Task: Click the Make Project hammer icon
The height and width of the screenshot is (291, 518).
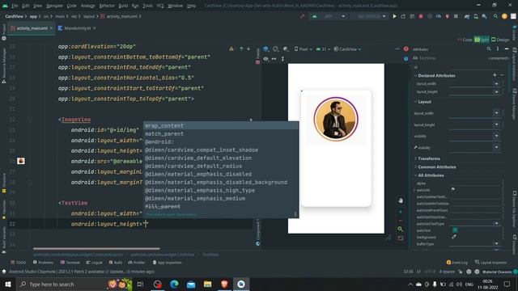Action: click(x=302, y=16)
